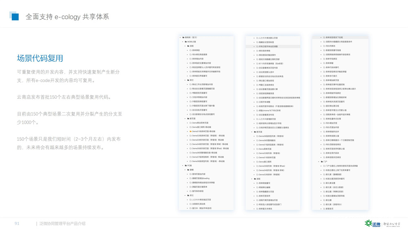Click the 泛微 weaver logo
The height and width of the screenshot is (229, 408).
click(372, 223)
